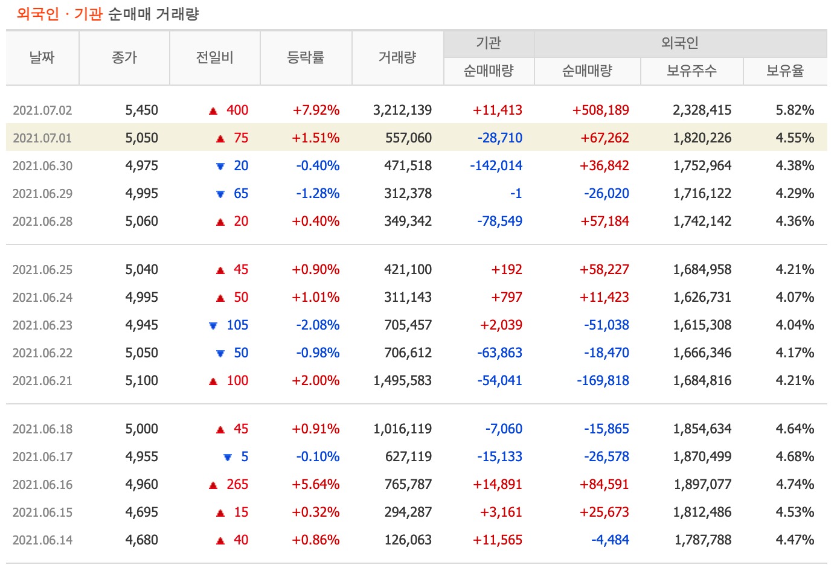The width and height of the screenshot is (837, 565).
Task: Click the 보유주수 column header
Action: coord(692,71)
